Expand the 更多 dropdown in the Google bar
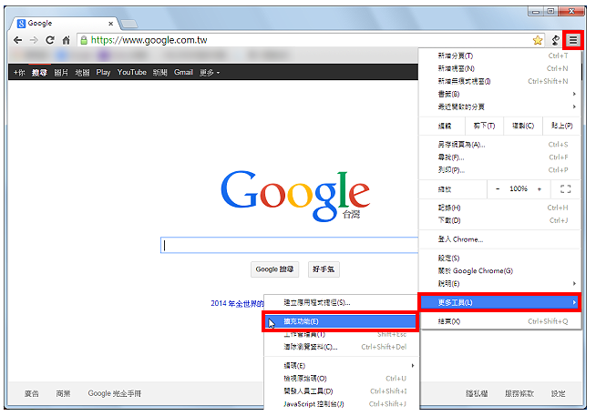The width and height of the screenshot is (596, 416). point(210,73)
